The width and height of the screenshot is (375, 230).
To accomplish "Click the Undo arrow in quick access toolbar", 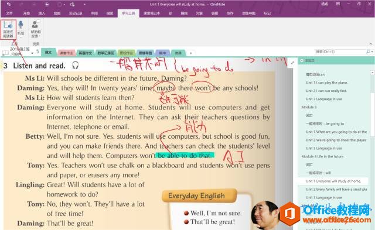I will tap(9, 4).
